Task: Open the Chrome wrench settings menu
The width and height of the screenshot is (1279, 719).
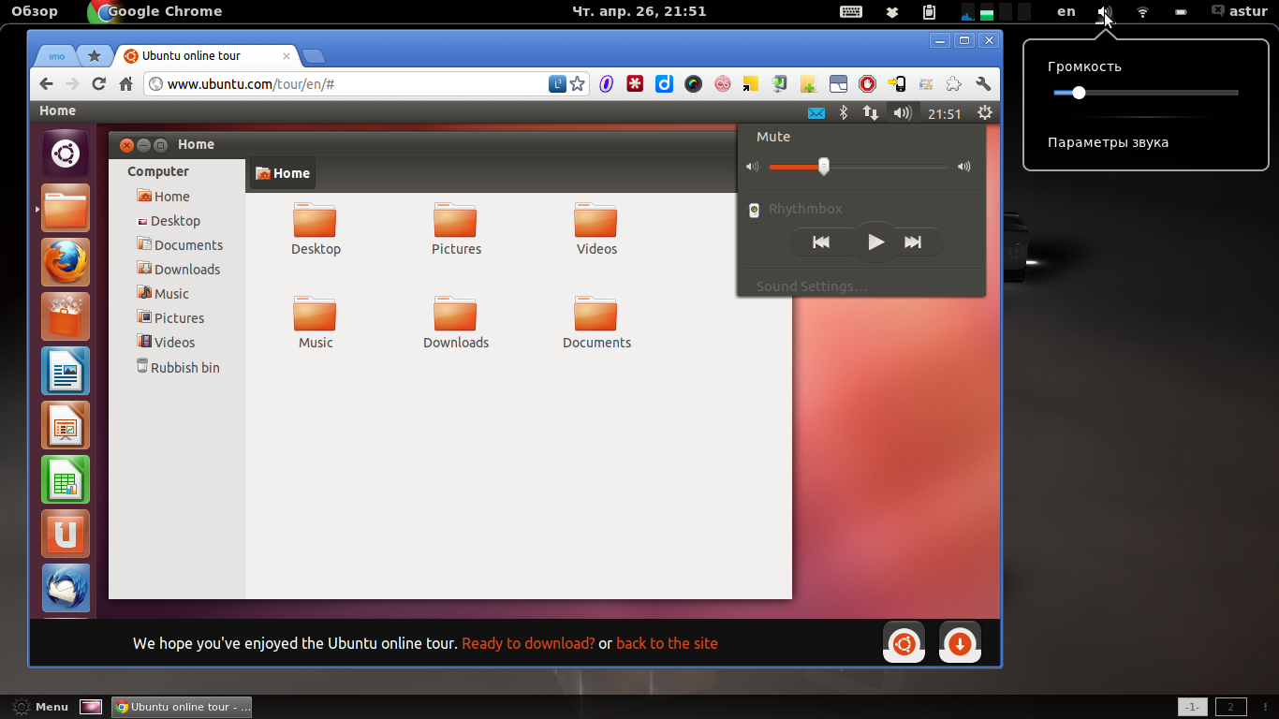Action: [983, 84]
